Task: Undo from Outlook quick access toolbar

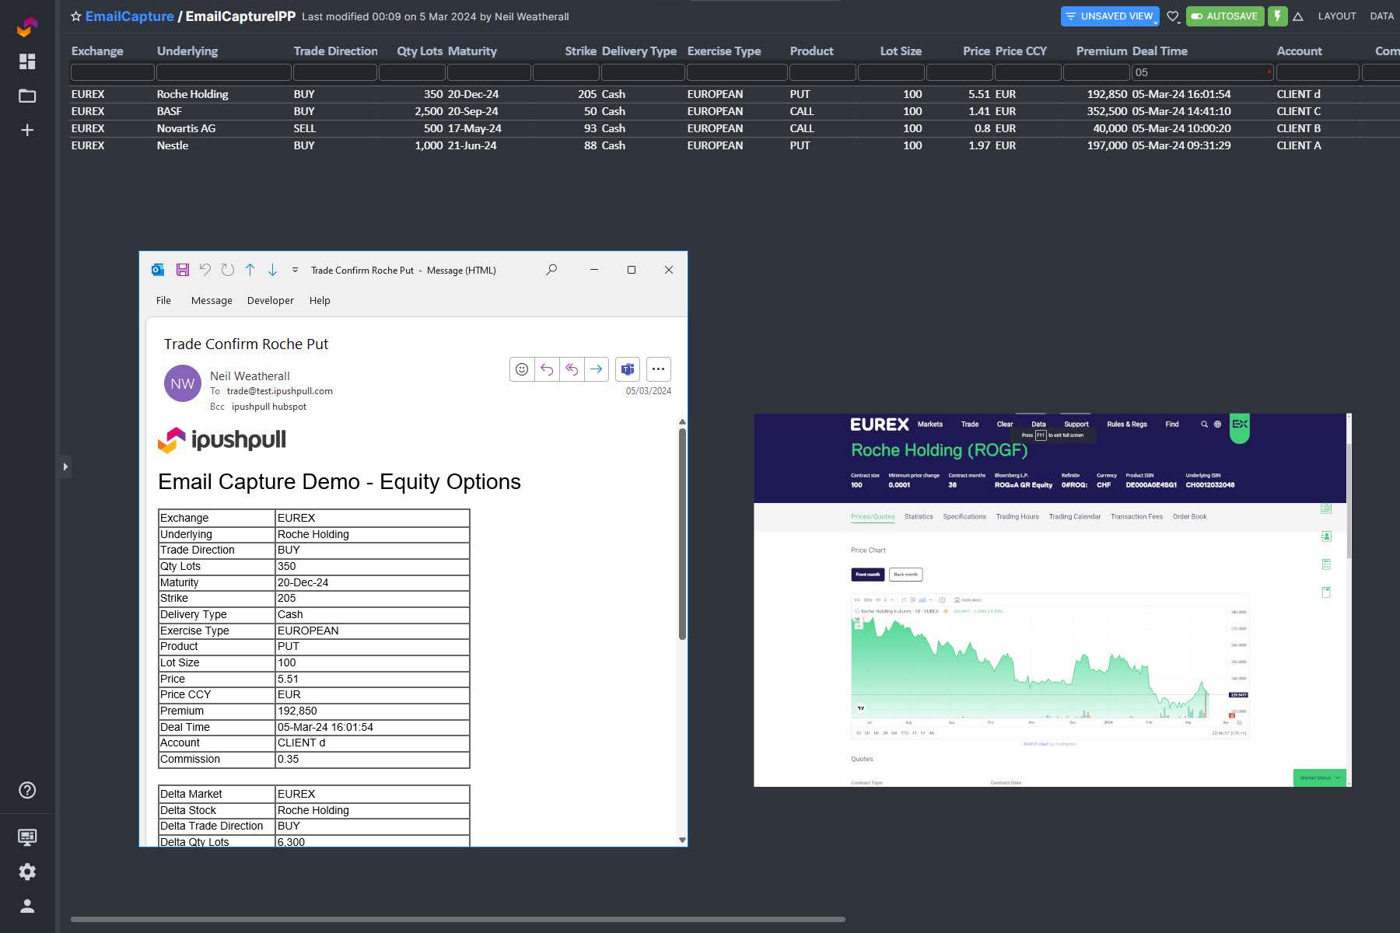Action: click(x=205, y=270)
